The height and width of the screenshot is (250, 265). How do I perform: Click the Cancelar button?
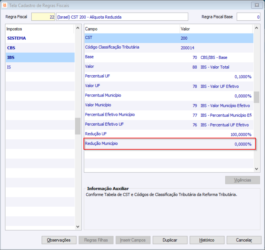pyautogui.click(x=244, y=240)
